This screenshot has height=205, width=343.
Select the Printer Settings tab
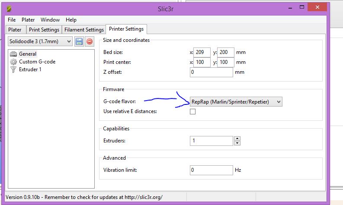(x=126, y=29)
